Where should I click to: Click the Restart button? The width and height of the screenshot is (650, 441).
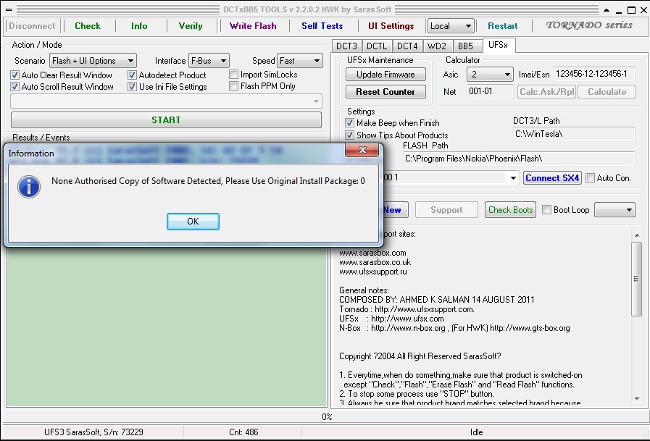[502, 25]
